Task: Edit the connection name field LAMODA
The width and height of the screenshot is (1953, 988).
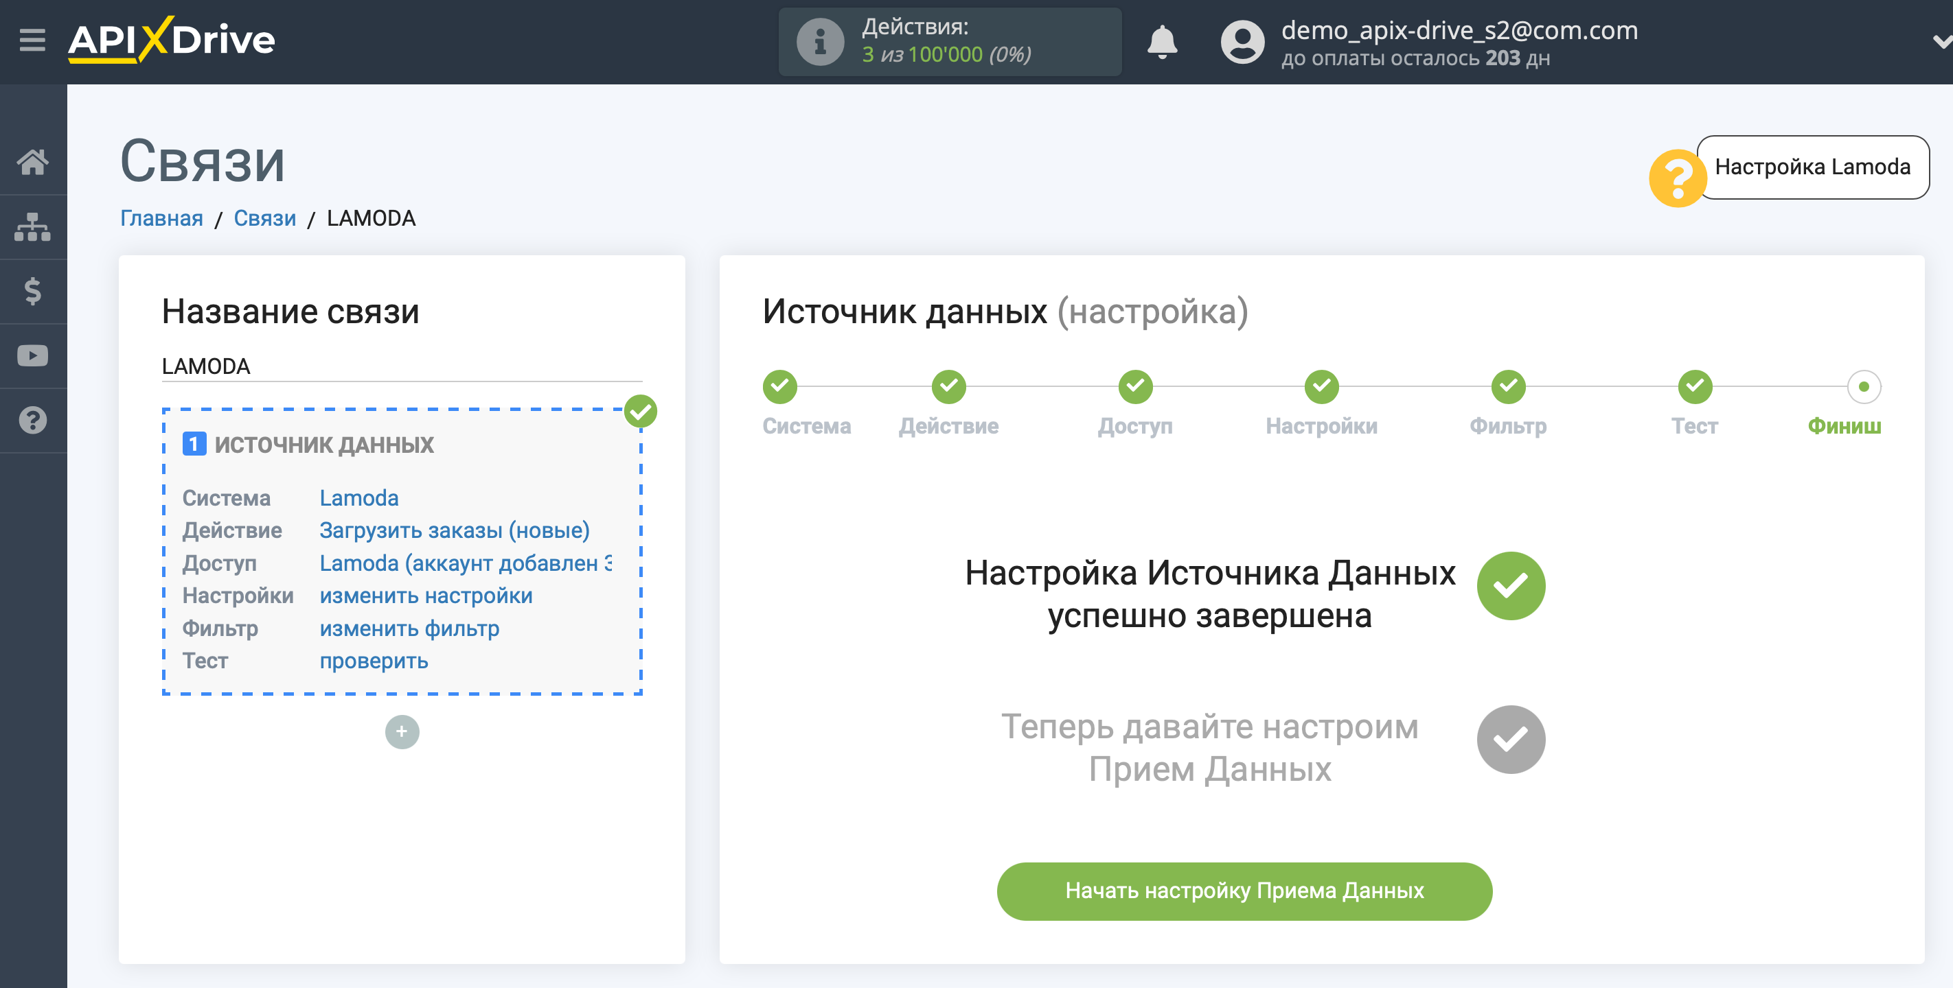Action: tap(402, 366)
